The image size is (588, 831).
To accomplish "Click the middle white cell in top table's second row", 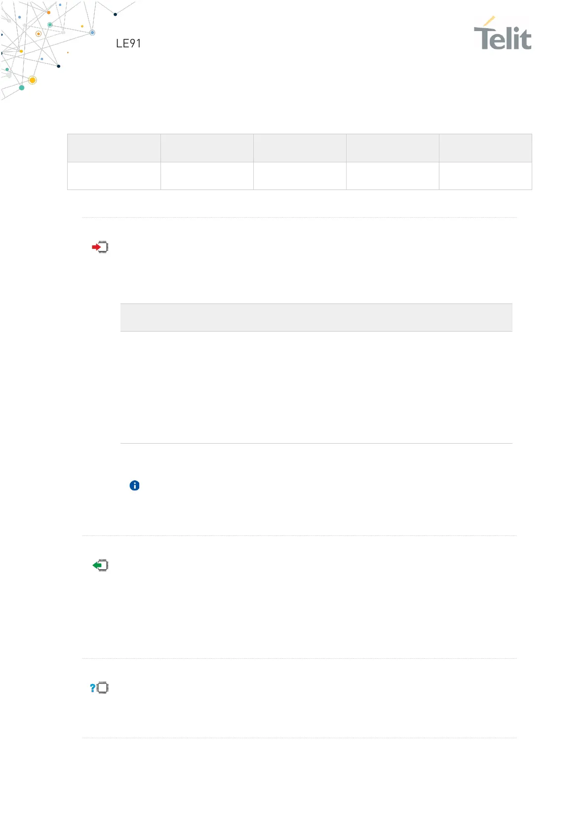I will pyautogui.click(x=300, y=176).
